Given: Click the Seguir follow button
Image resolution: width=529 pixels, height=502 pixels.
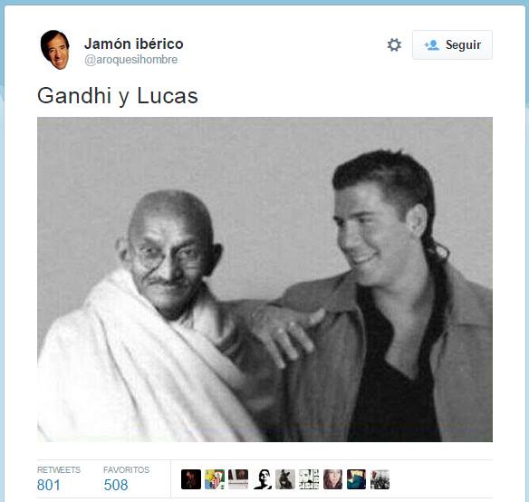Looking at the screenshot, I should (x=452, y=45).
